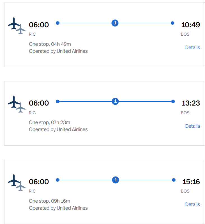Click the stop badge on the 09h 16m flight

(116, 180)
